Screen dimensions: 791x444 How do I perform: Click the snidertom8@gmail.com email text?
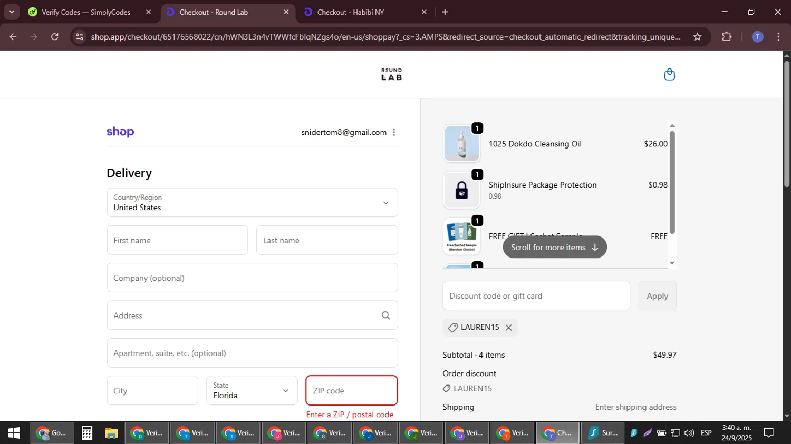pos(344,132)
